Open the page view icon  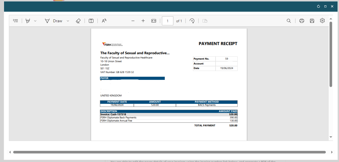[x=205, y=21]
